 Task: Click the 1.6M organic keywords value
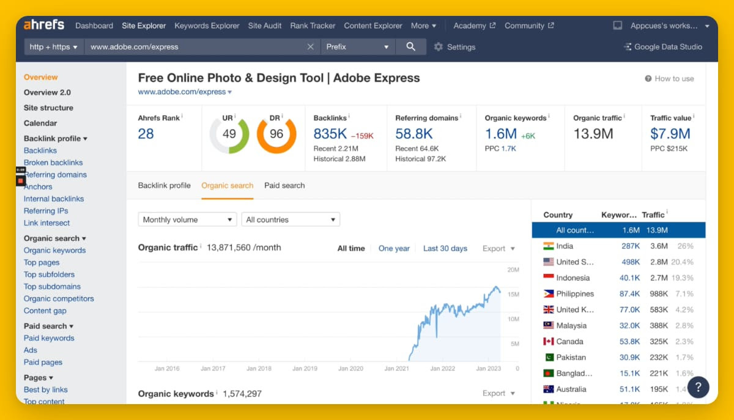501,134
